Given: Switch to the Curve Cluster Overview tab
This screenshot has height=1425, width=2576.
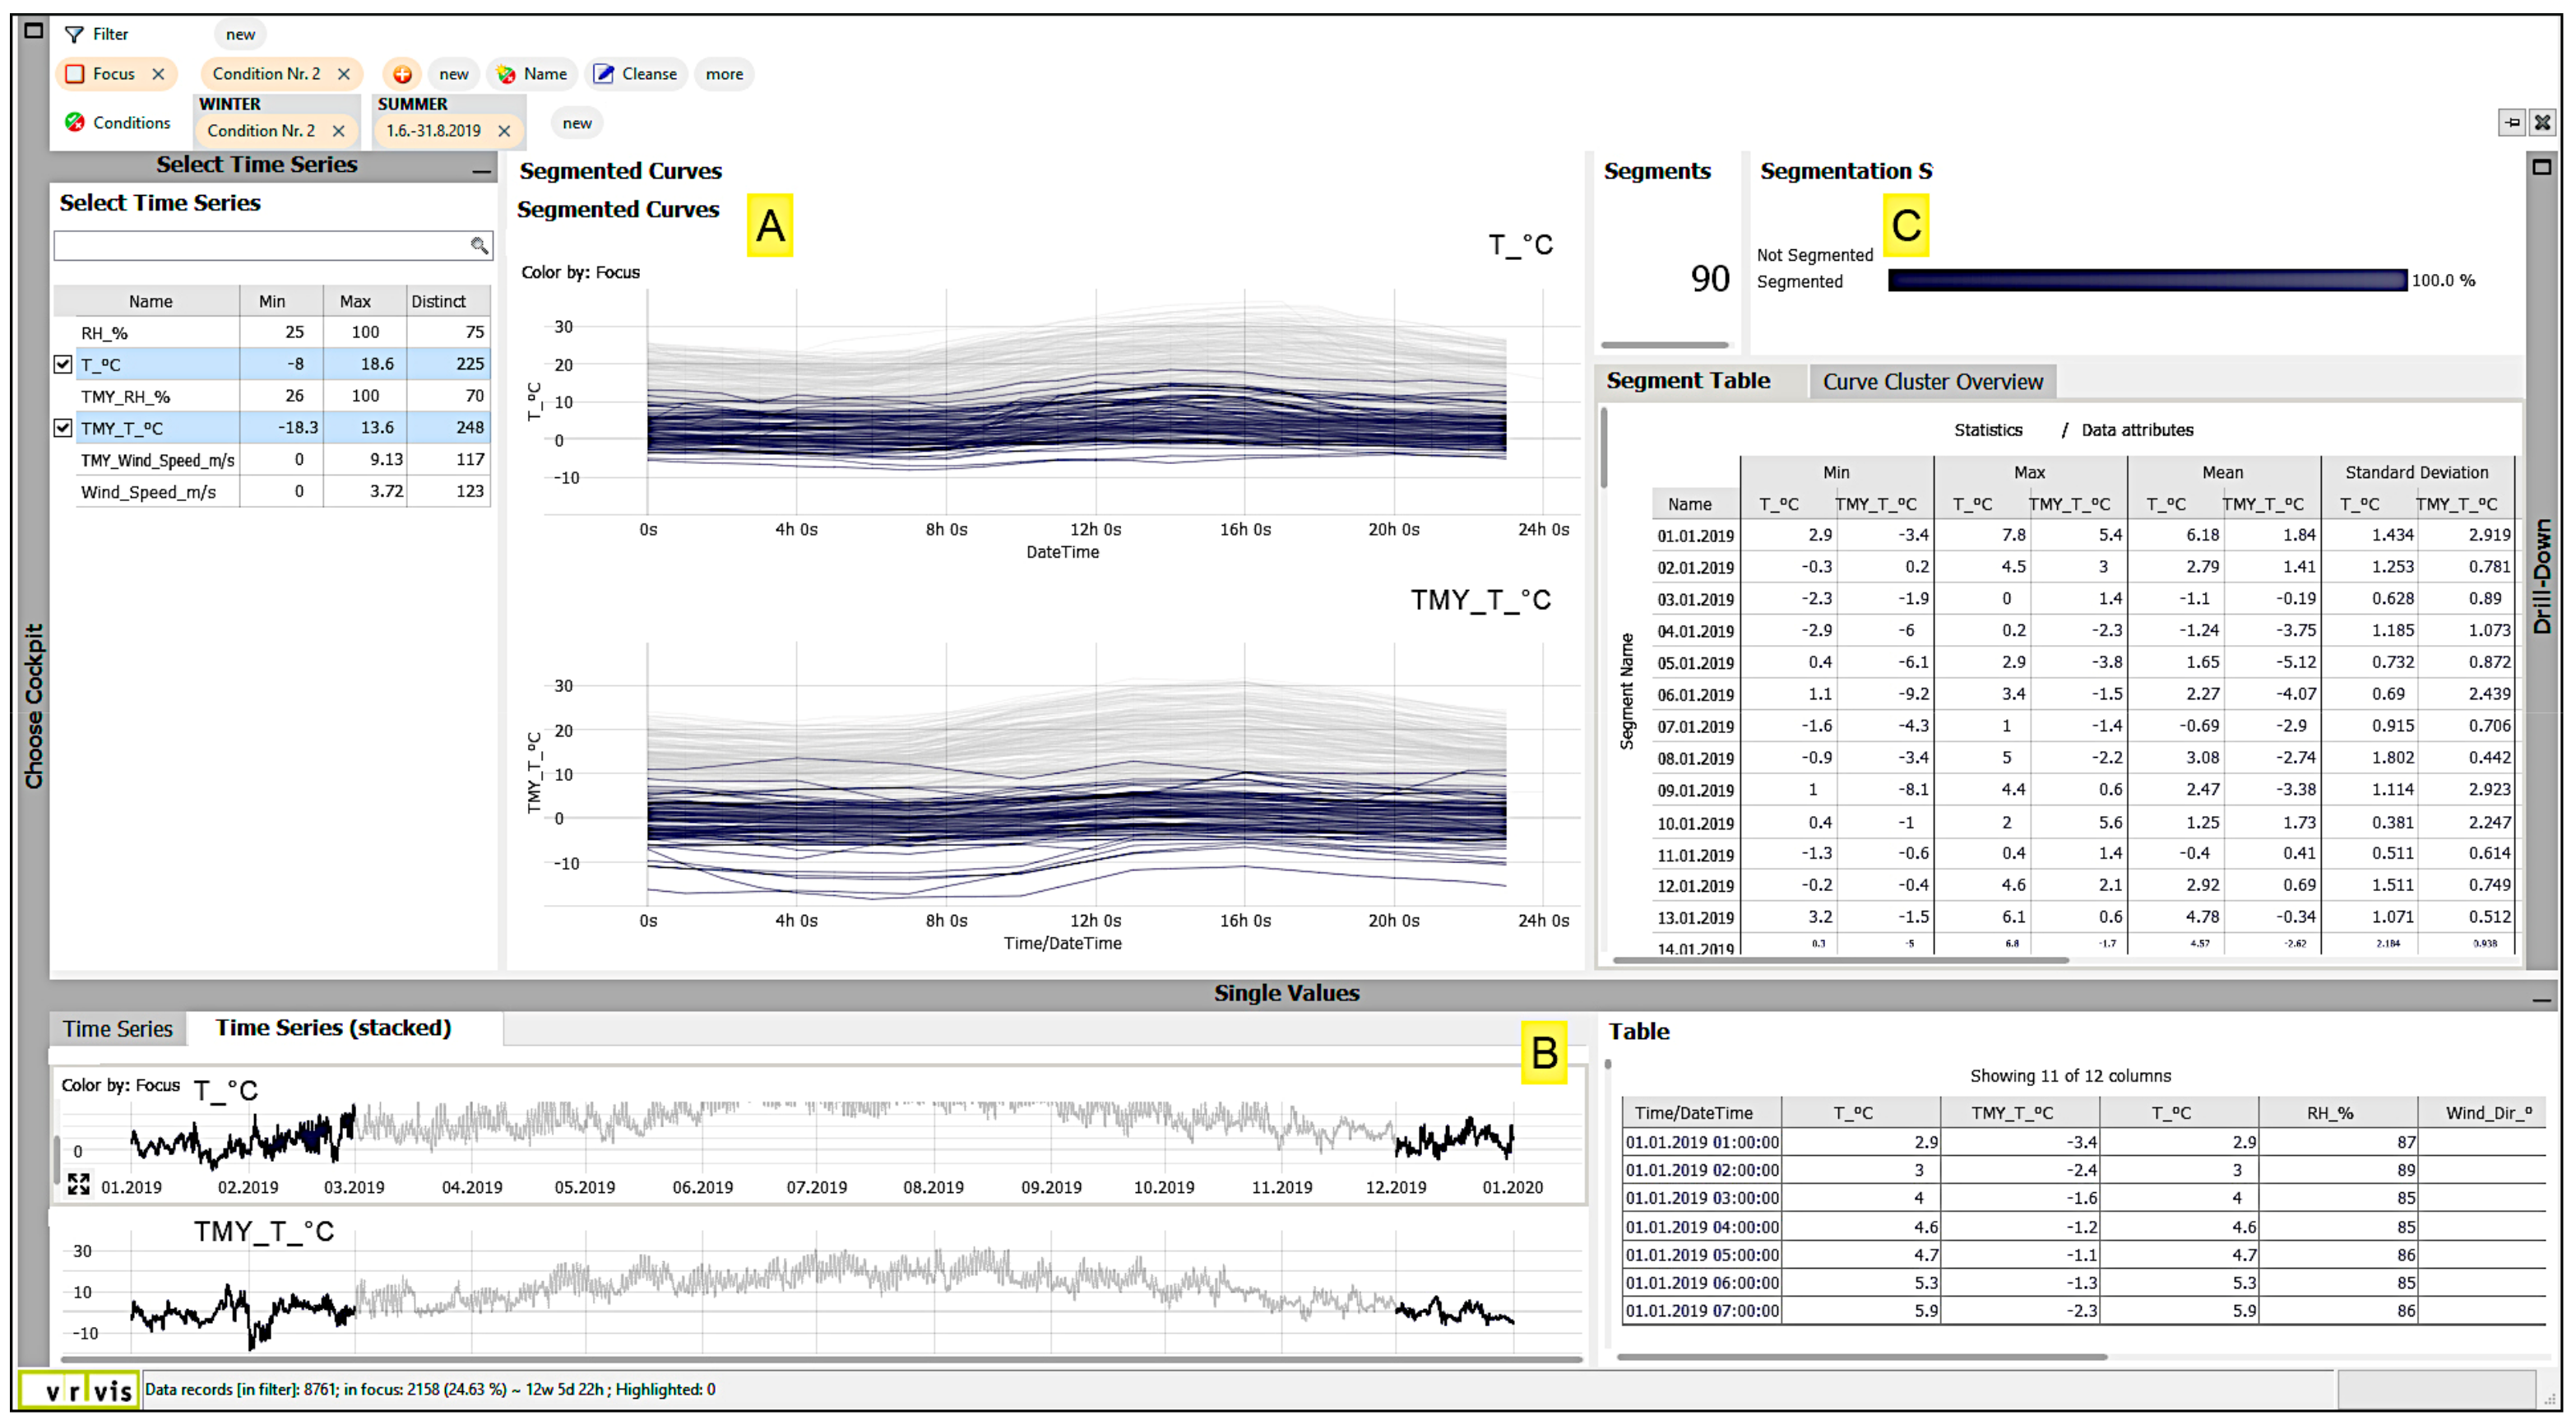Looking at the screenshot, I should coord(1932,382).
